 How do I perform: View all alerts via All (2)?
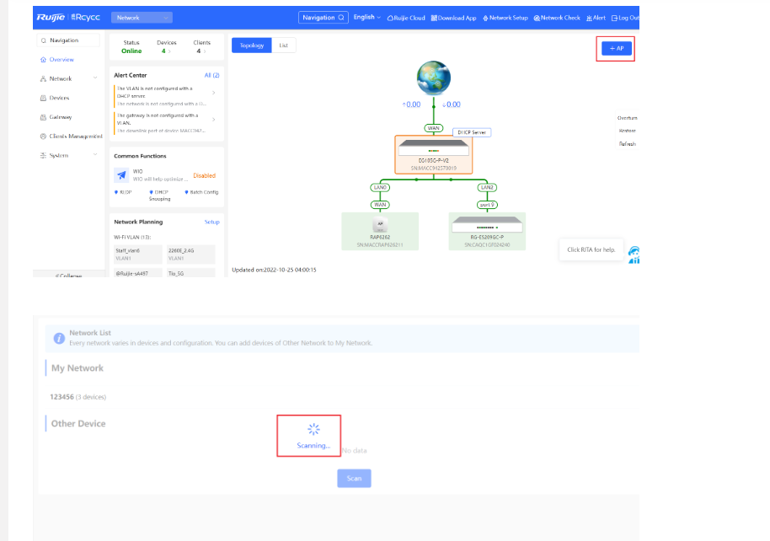pos(211,75)
